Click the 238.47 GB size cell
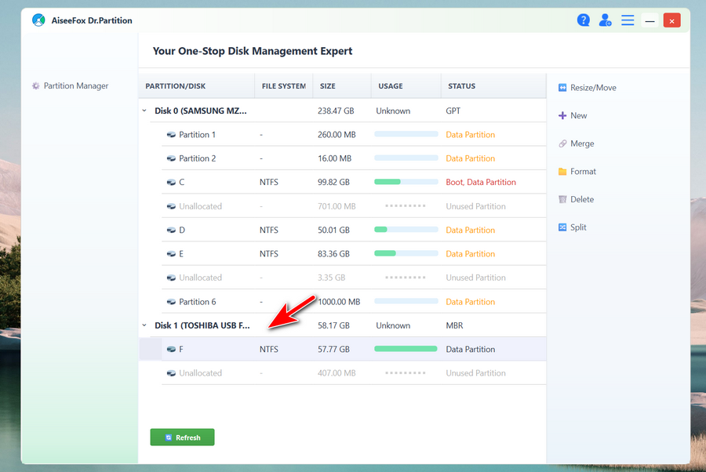 point(336,111)
